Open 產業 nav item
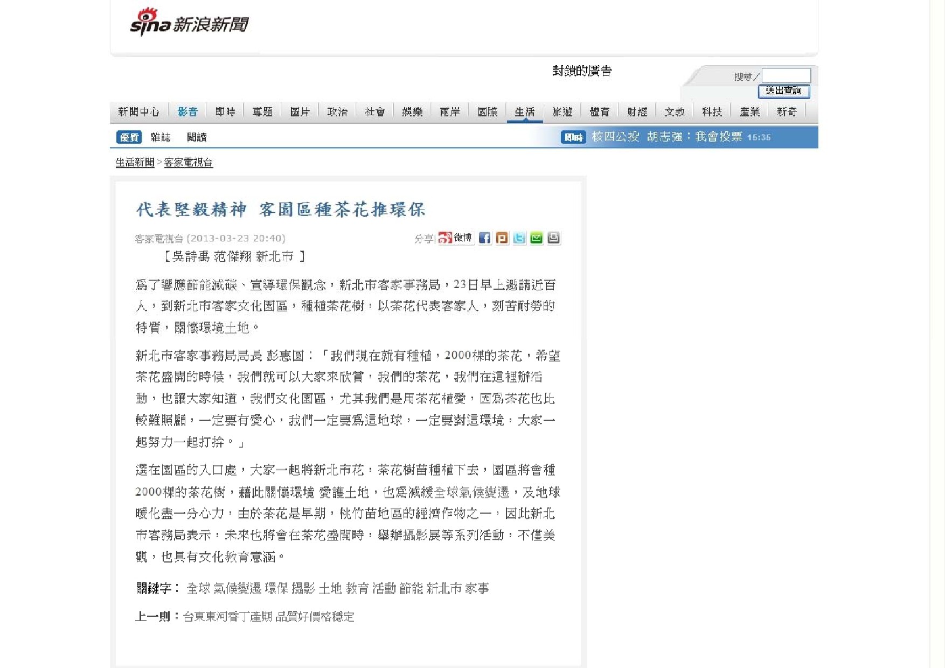945x668 pixels. pos(749,112)
